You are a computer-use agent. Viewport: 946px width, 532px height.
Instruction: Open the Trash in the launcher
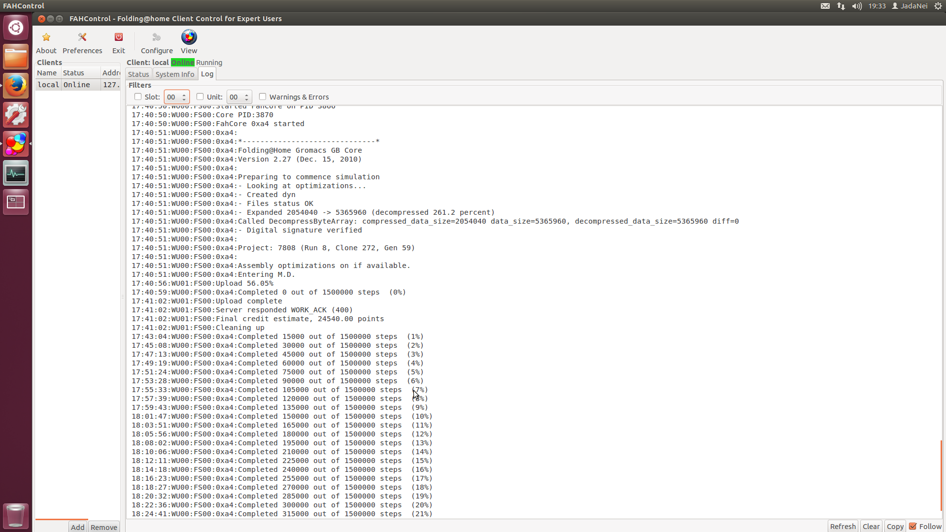click(x=16, y=515)
